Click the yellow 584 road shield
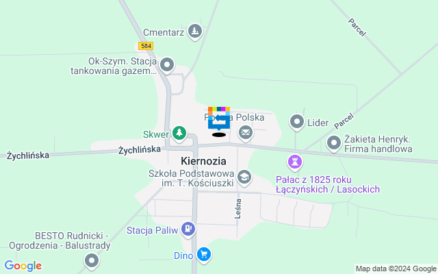The image size is (438, 274). 146,46
